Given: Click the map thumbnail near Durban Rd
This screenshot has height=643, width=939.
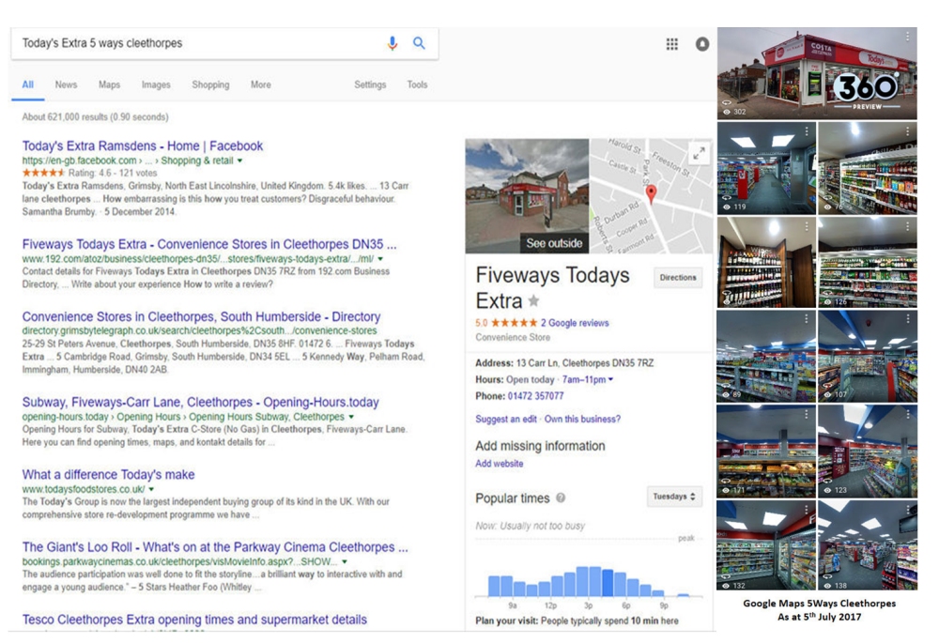Looking at the screenshot, I should [651, 196].
